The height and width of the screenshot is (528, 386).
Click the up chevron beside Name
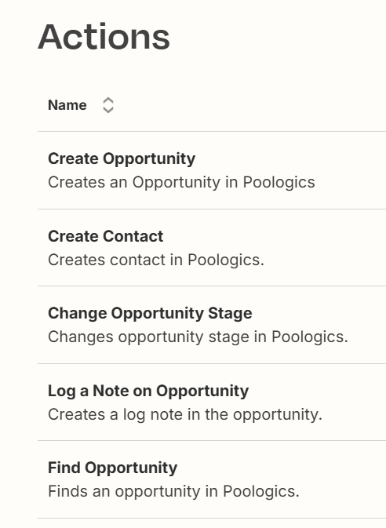click(x=107, y=100)
